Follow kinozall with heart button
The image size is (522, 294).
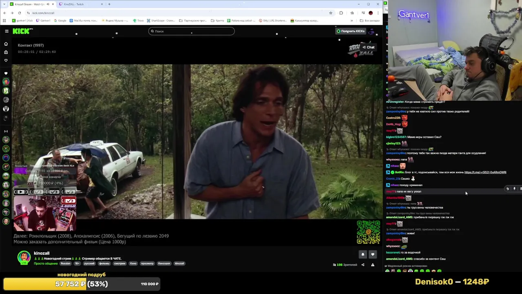372,254
